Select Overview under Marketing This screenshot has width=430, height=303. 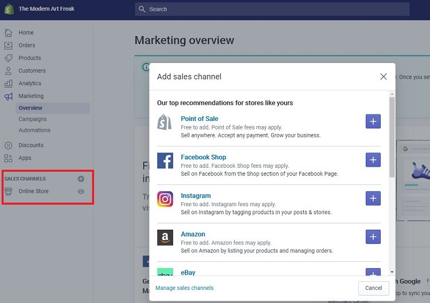[52, 108]
